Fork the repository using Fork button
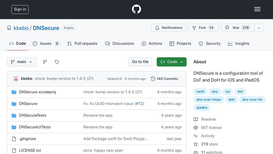273x154 pixels. pos(204,28)
